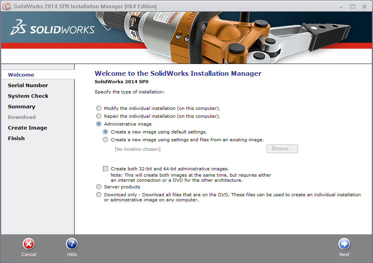This screenshot has height=263, width=373.
Task: Select Repair the individual installation option
Action: [x=99, y=116]
